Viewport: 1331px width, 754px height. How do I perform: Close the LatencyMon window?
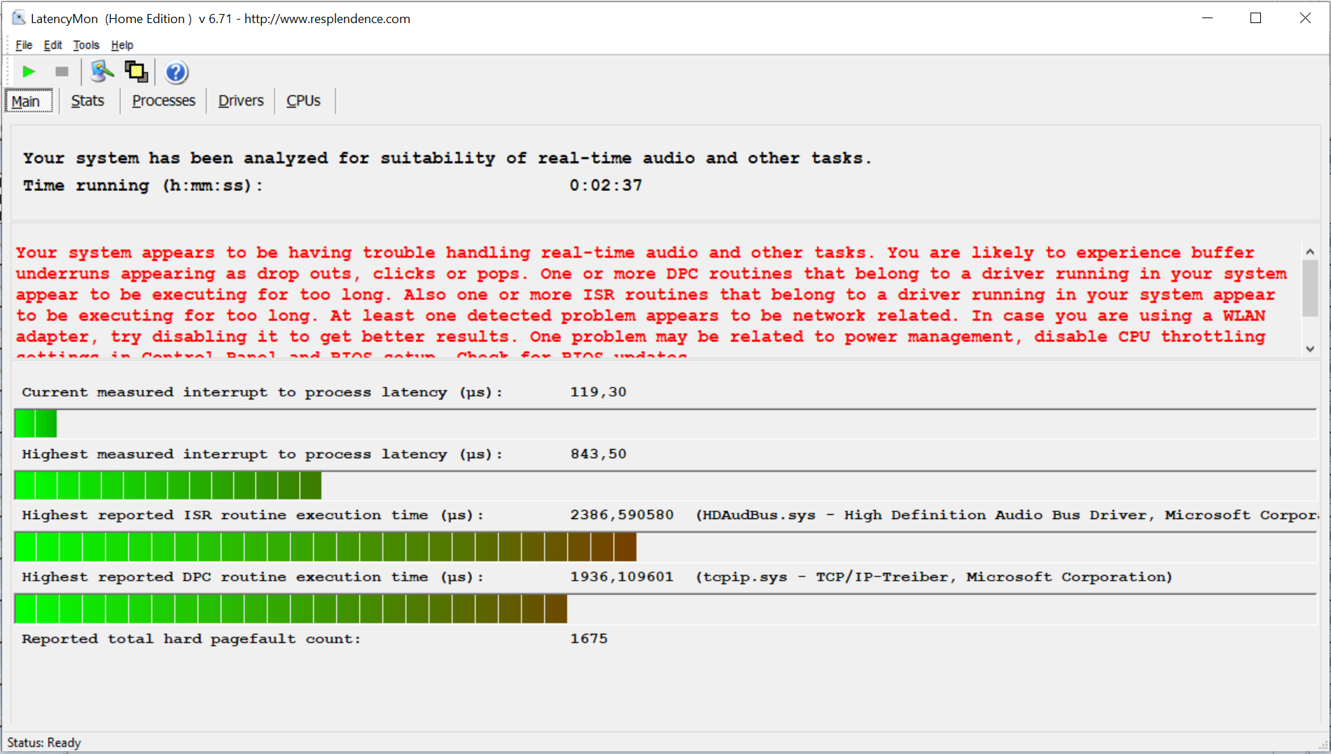click(1305, 18)
